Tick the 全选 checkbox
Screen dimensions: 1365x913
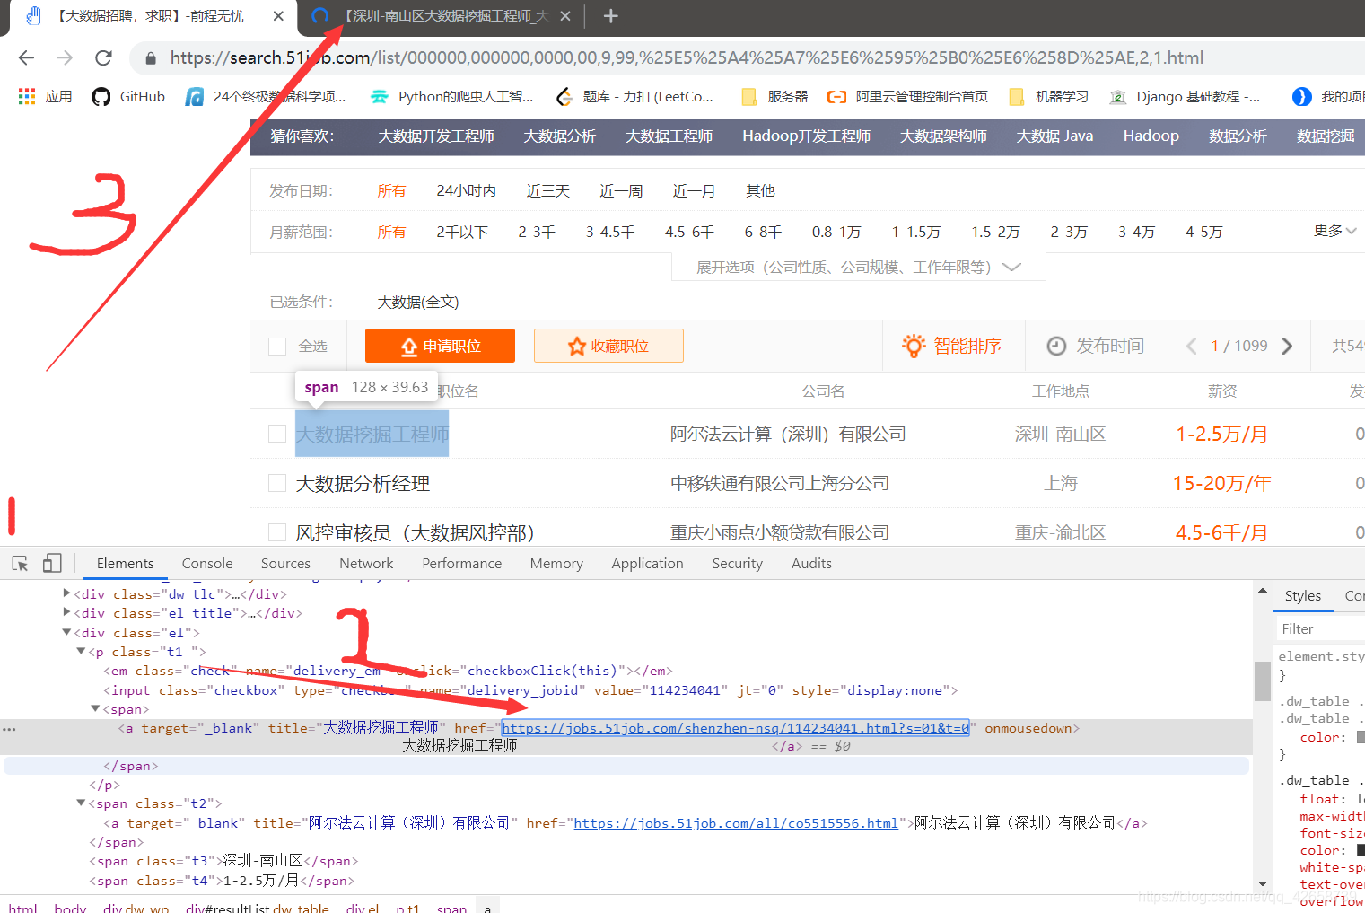277,347
